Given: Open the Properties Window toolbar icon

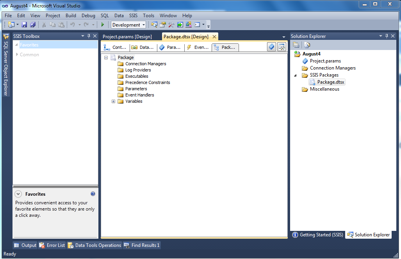Looking at the screenshot, I should click(x=163, y=25).
